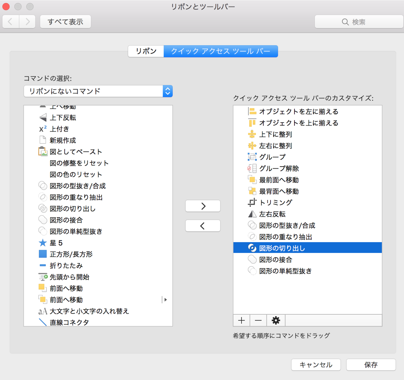Click the オブジェクトを左に揃える align left icon
The width and height of the screenshot is (404, 380).
(x=252, y=111)
